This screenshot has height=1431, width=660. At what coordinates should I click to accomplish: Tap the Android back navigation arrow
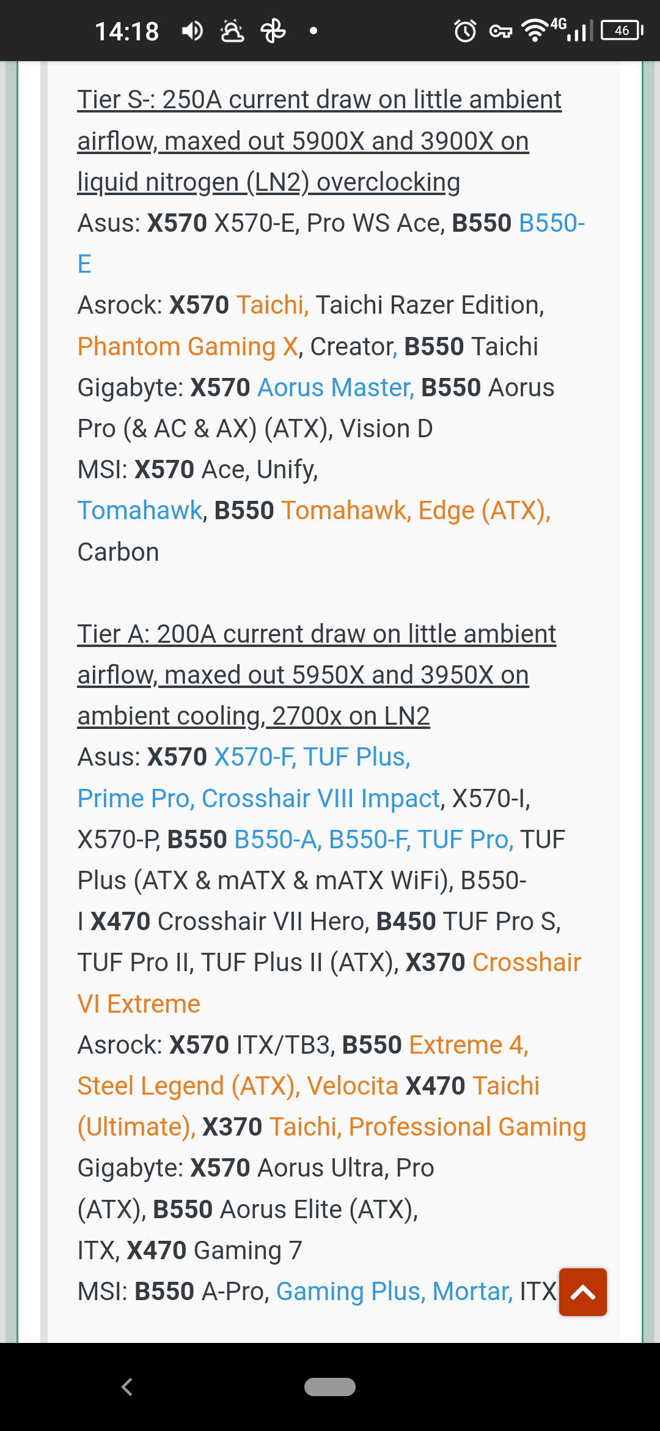[x=127, y=1386]
